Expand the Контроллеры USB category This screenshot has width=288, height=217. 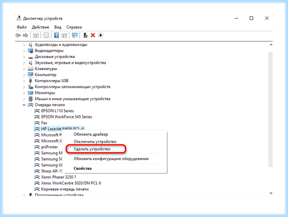[24, 81]
